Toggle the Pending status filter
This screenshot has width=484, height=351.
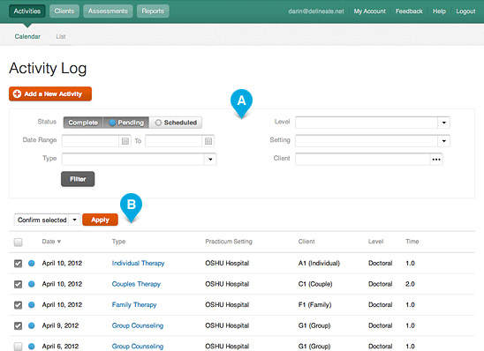point(126,123)
